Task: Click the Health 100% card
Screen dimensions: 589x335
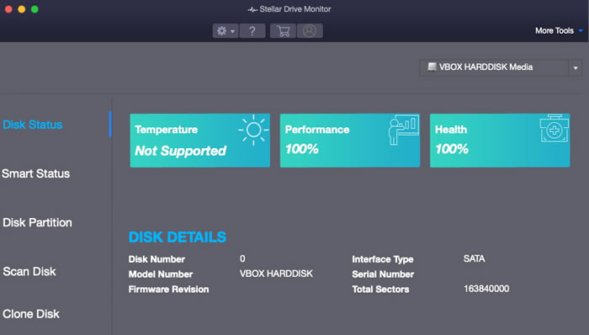Action: [500, 141]
